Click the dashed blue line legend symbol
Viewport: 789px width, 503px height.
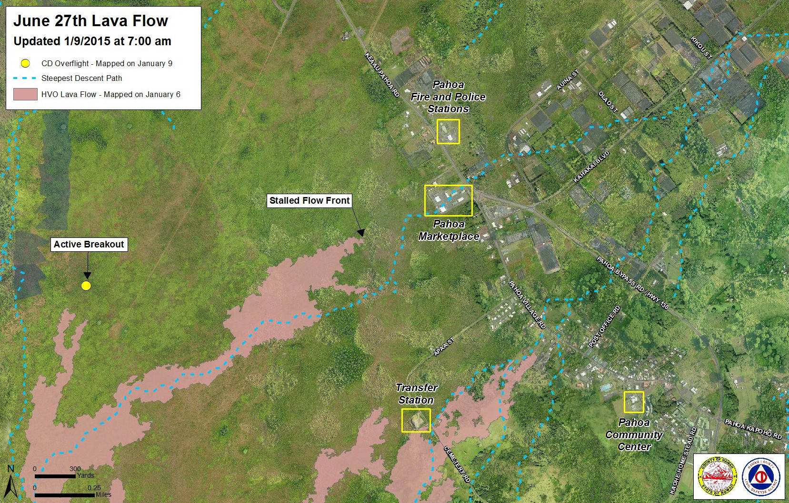(25, 78)
